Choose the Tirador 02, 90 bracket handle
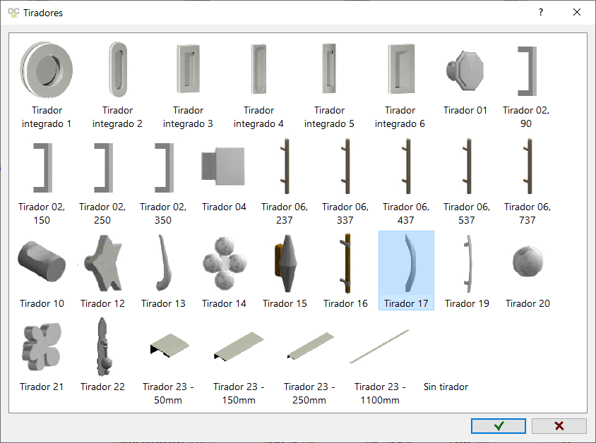 [526, 85]
